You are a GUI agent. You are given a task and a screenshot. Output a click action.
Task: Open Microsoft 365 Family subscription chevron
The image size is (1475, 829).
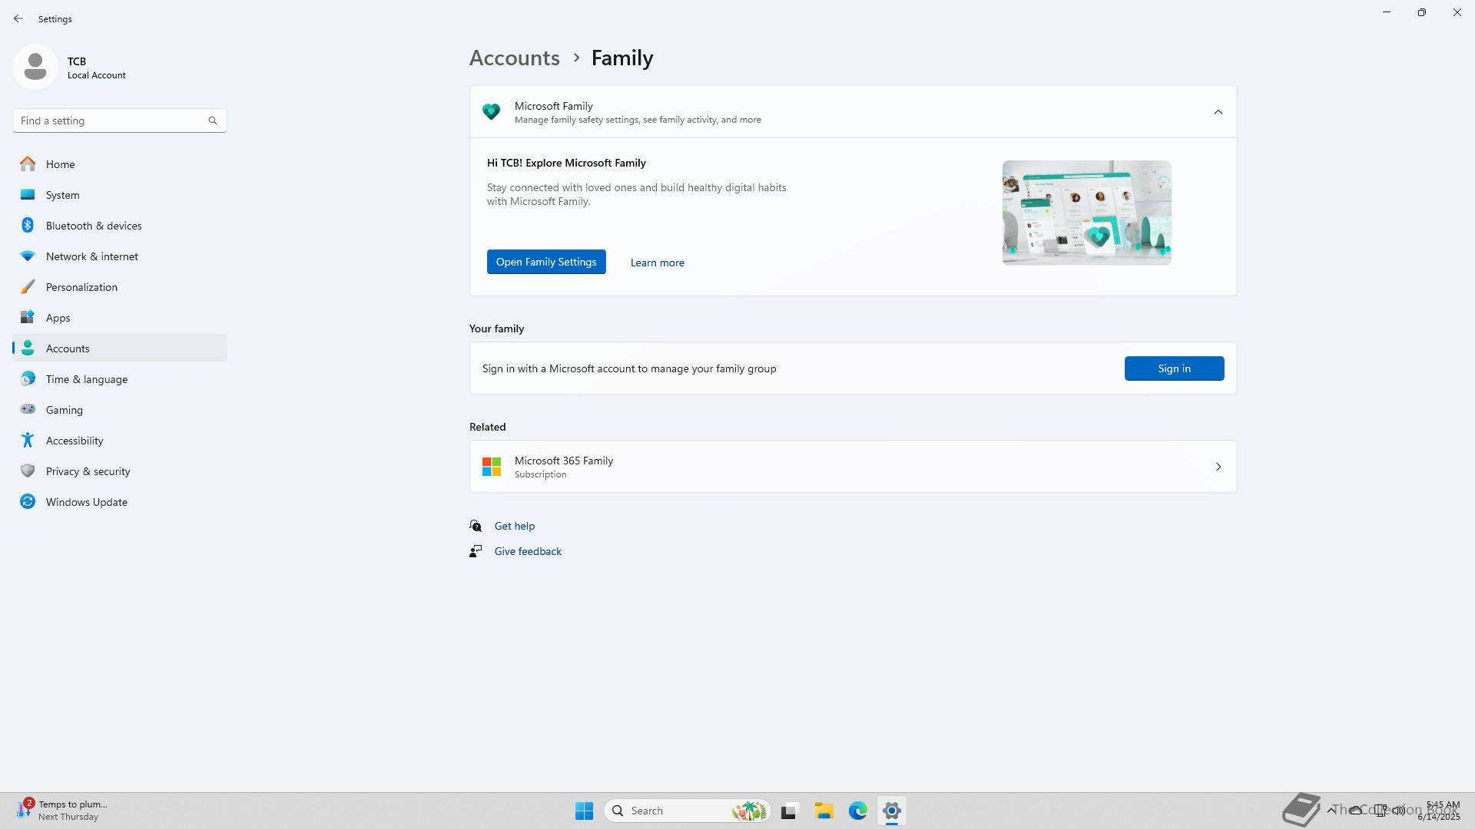(1218, 467)
